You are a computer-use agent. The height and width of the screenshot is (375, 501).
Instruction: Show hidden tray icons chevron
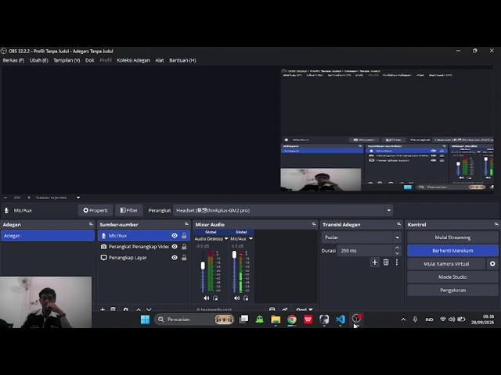pyautogui.click(x=403, y=320)
